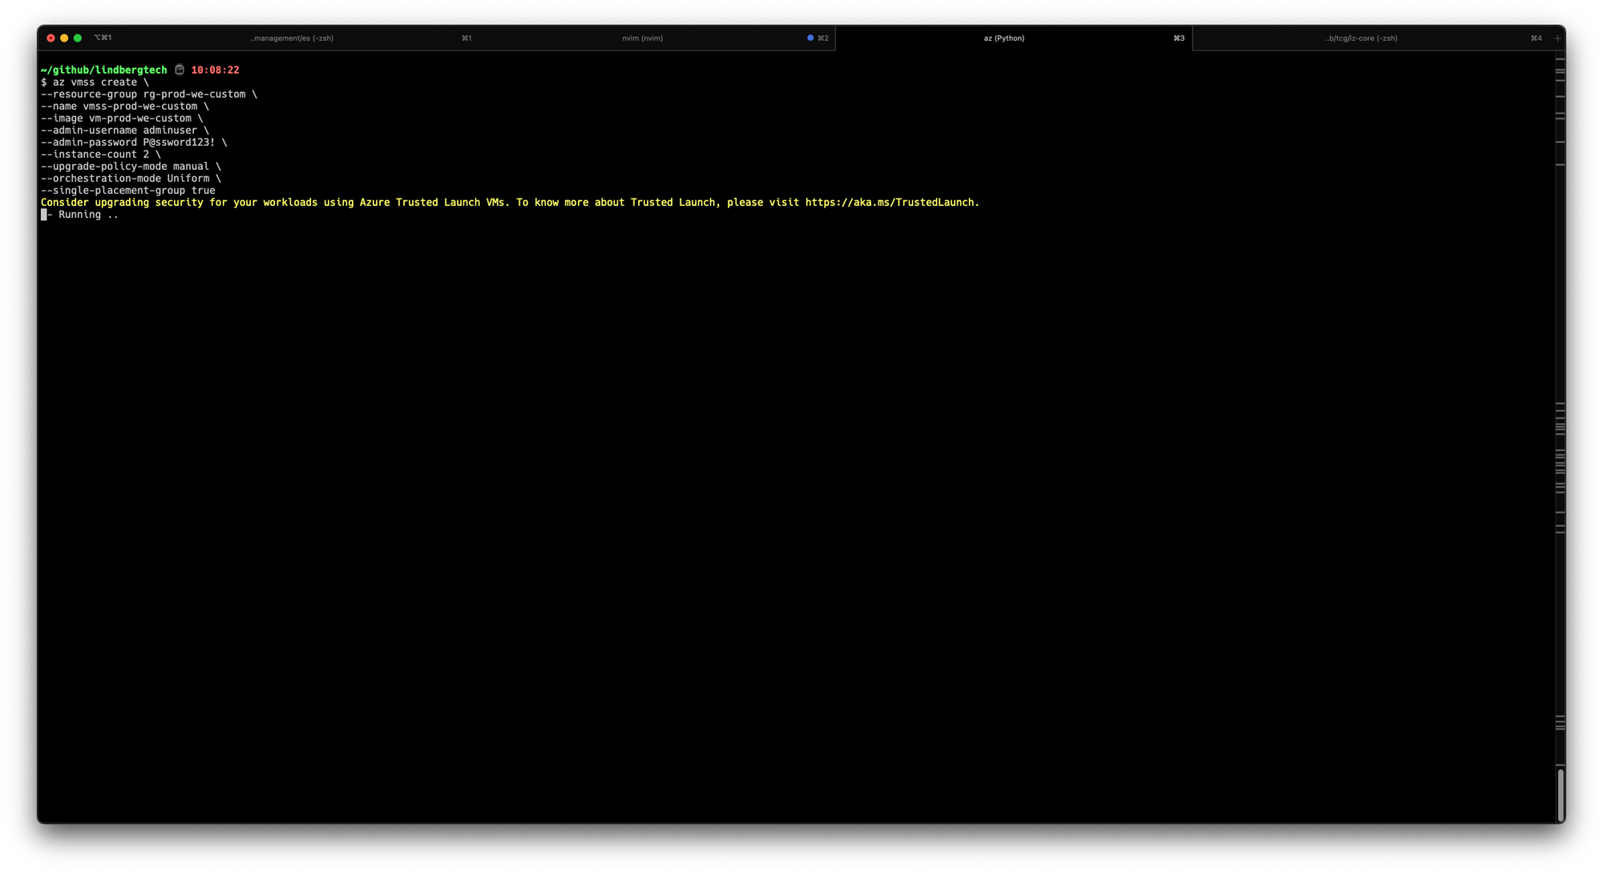Click the blue activity dot on nvim tab

pos(810,38)
